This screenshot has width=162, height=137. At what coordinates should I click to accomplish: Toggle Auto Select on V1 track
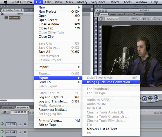click(25, 124)
